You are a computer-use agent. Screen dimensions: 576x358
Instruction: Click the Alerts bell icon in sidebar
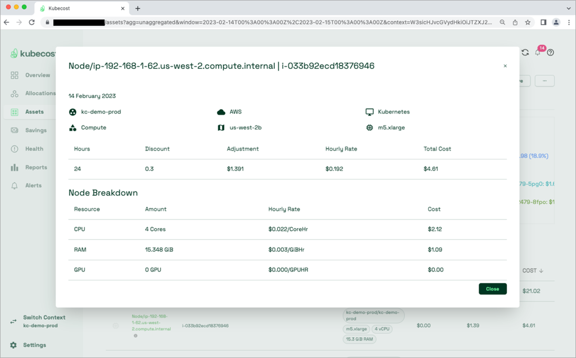coord(14,186)
